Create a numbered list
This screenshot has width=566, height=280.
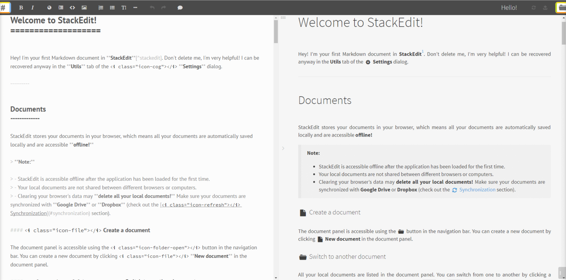point(100,7)
